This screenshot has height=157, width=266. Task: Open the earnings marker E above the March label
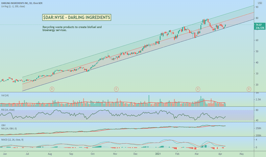point(198,89)
